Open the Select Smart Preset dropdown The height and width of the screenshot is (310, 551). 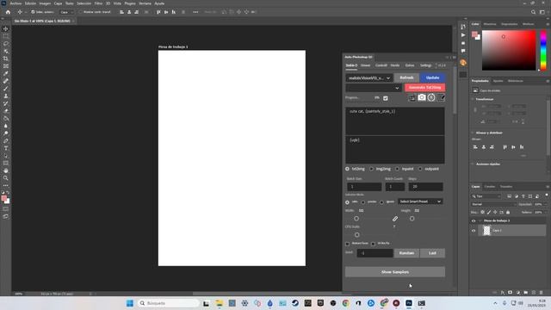420,201
